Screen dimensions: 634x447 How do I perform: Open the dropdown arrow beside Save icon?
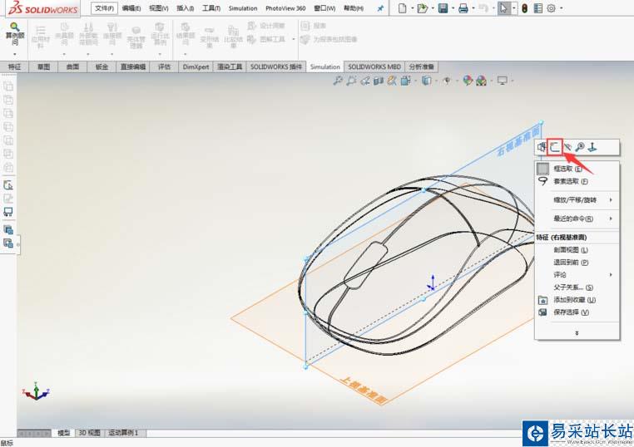(453, 8)
